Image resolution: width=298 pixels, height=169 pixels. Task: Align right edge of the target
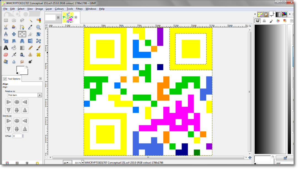point(25,102)
